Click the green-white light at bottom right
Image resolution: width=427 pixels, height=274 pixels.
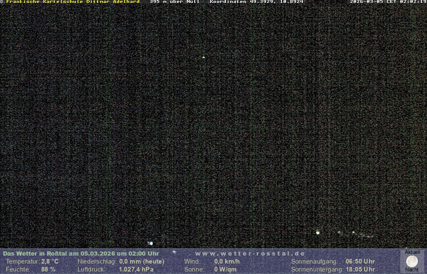[x=318, y=232]
